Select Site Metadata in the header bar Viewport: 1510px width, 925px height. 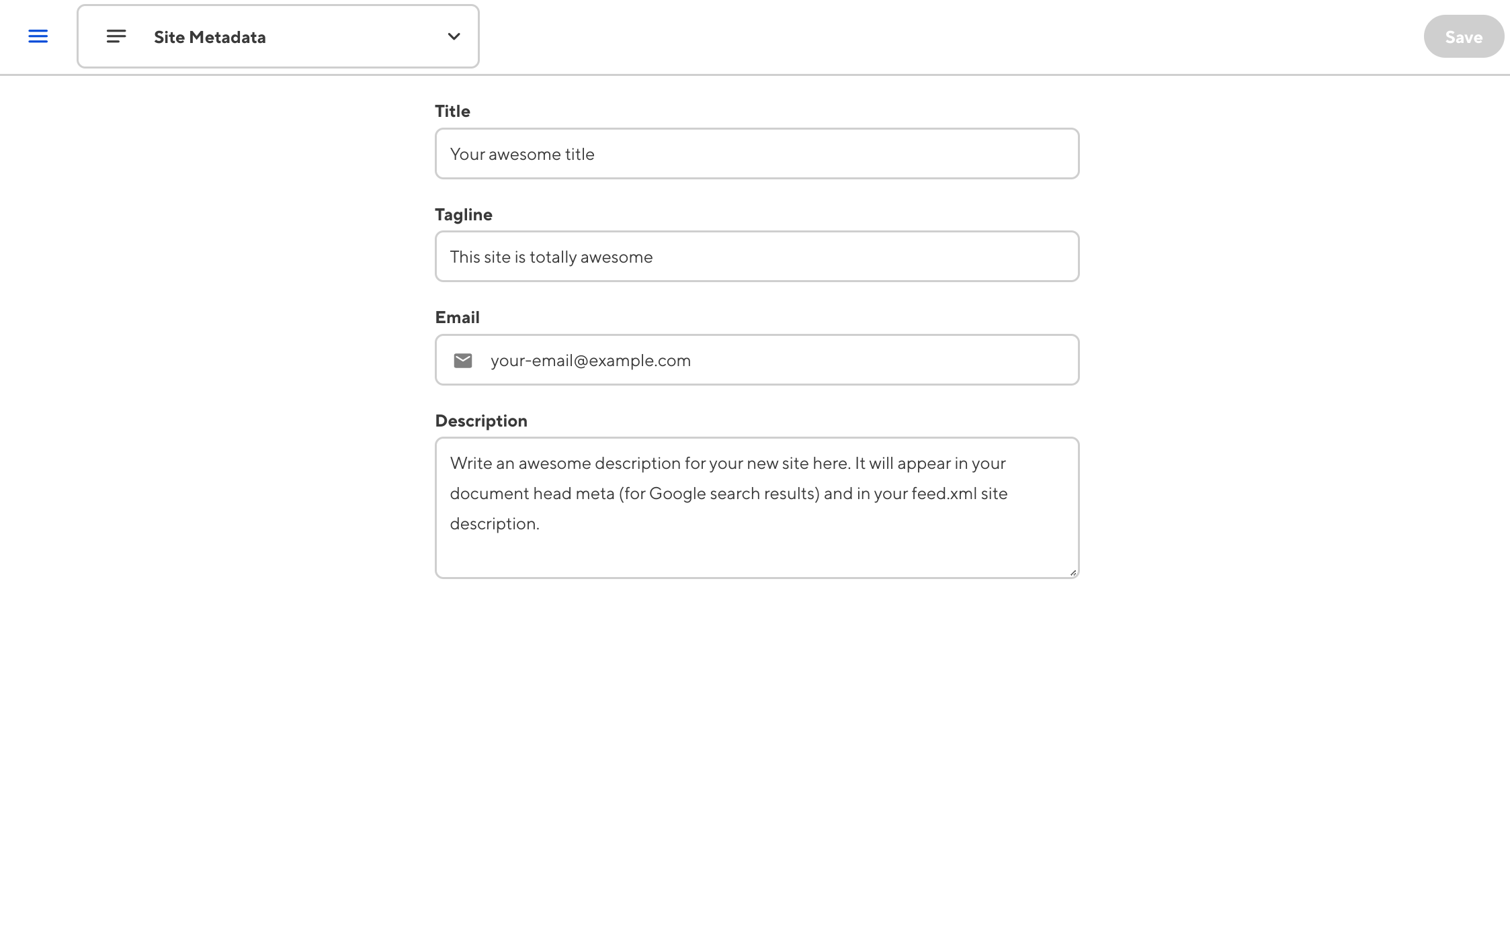[210, 37]
